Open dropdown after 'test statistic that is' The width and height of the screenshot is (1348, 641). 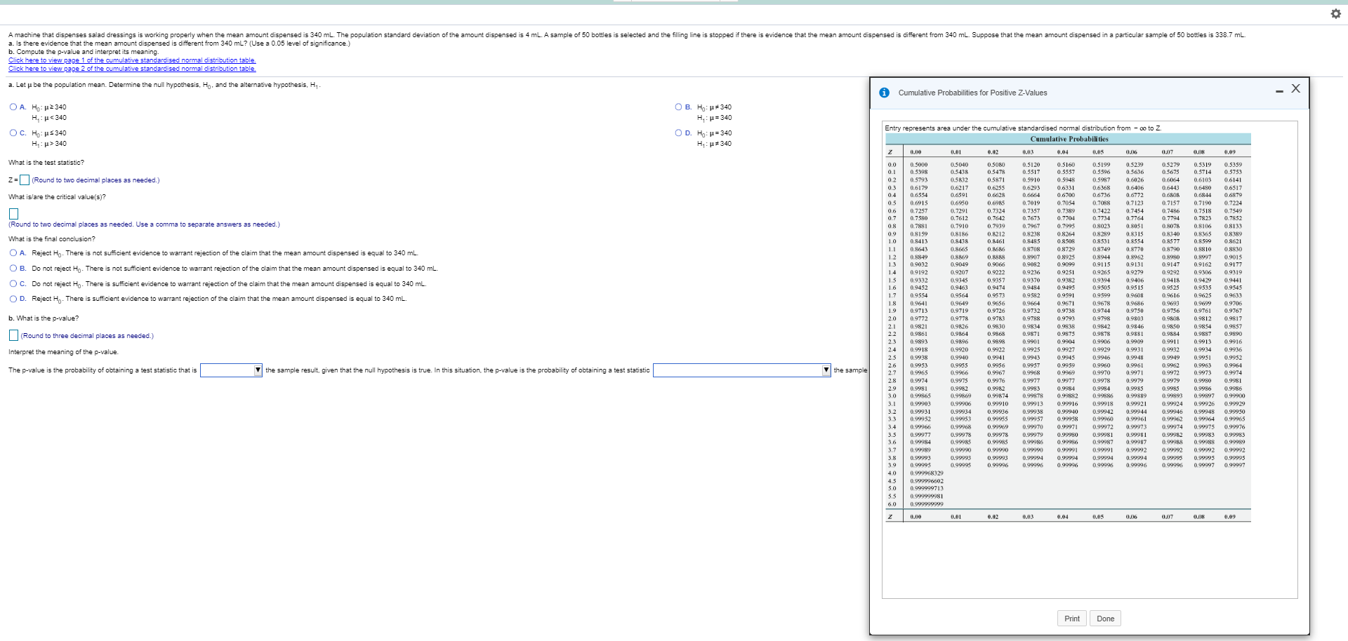pyautogui.click(x=231, y=370)
